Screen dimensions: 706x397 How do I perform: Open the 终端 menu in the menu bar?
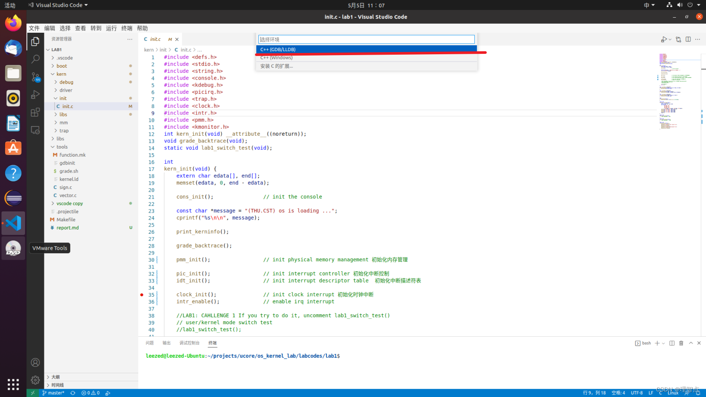(127, 28)
